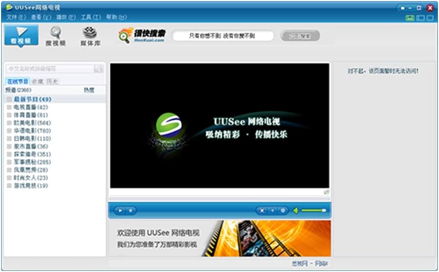Open the 工具(T) menu
Viewport: 439px width, 272px height.
point(91,17)
